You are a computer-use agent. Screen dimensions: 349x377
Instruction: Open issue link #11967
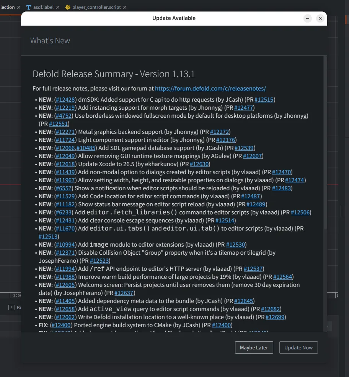(65, 180)
